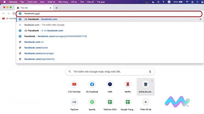
Task: Launch the Spotify shortcut
Action: pyautogui.click(x=92, y=102)
